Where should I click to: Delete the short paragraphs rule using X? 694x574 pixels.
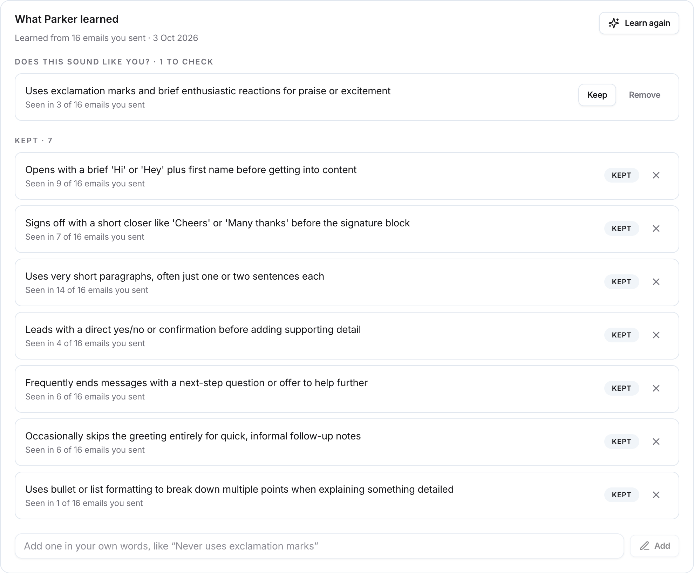point(656,282)
